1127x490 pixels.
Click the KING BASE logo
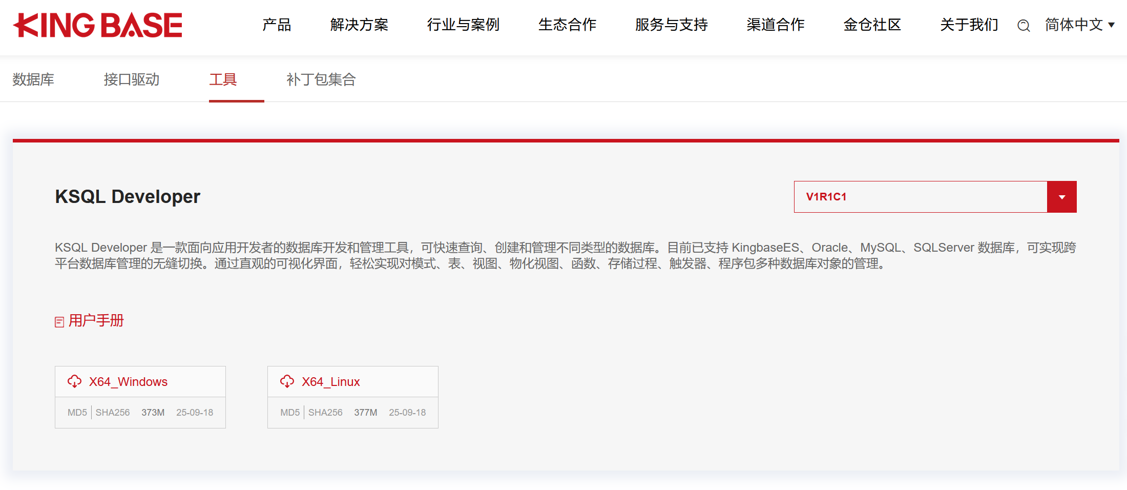pyautogui.click(x=98, y=25)
